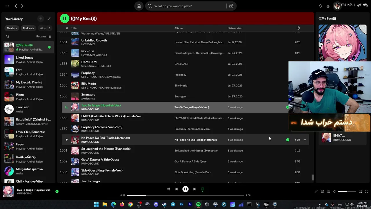Open Battlefield 1 album in library
The image size is (371, 209).
tap(28, 122)
